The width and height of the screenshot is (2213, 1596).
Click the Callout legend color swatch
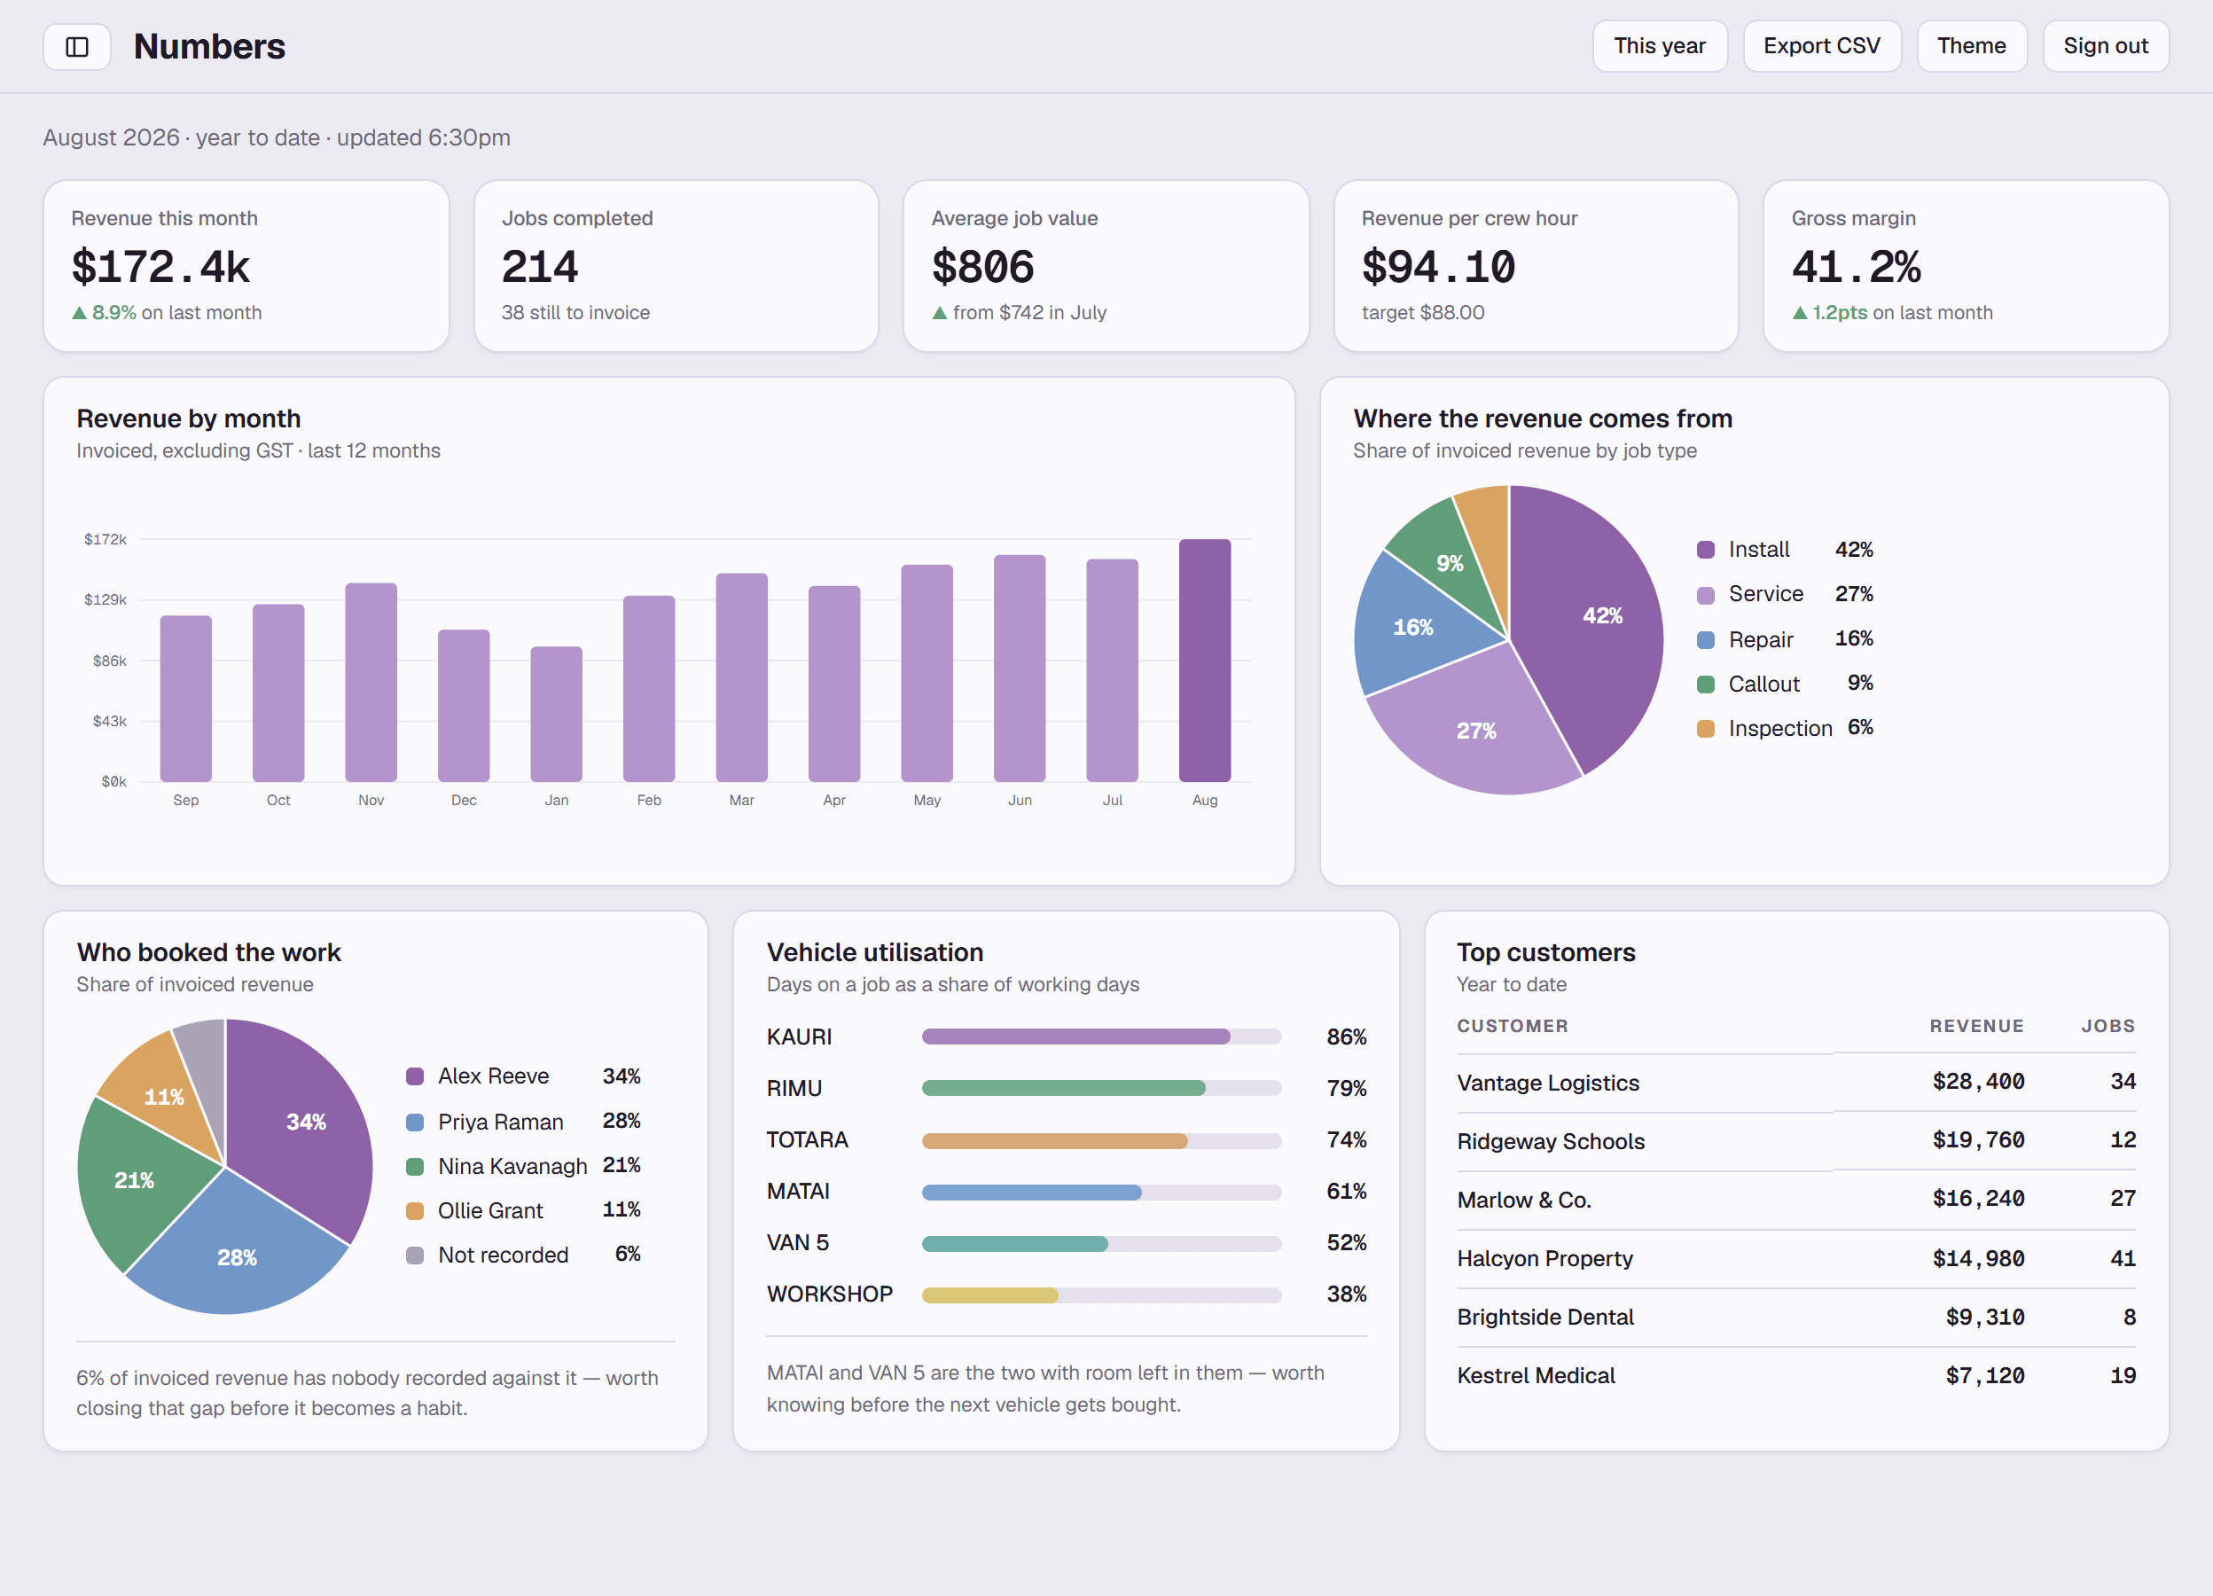click(1706, 685)
